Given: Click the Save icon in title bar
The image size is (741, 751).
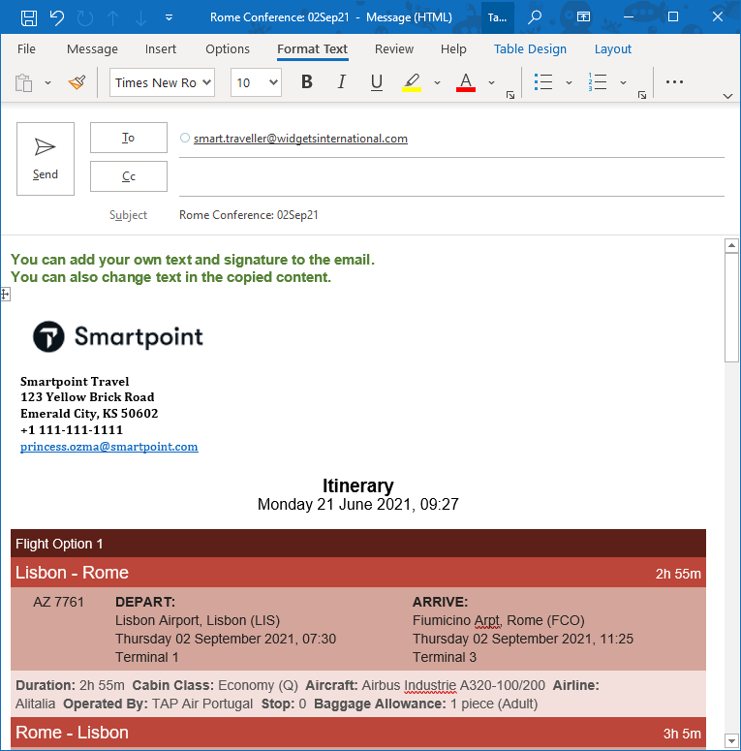Looking at the screenshot, I should [x=29, y=17].
